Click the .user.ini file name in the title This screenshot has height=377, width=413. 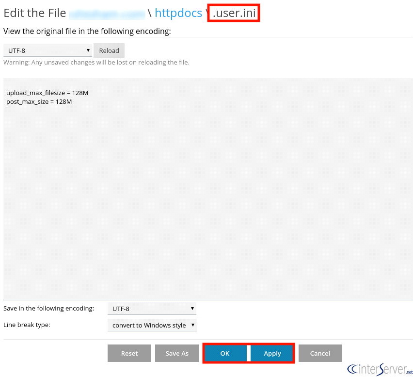point(234,13)
